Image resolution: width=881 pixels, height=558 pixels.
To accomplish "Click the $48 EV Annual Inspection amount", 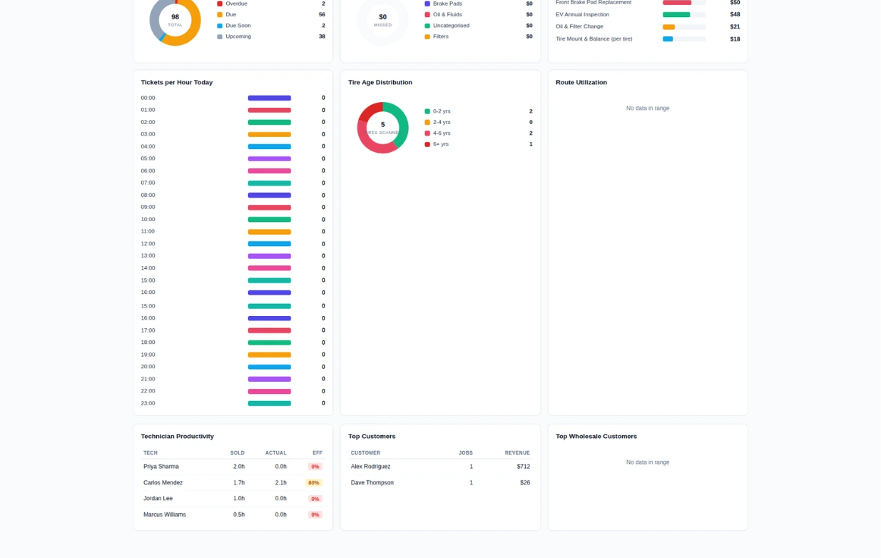I will [735, 14].
